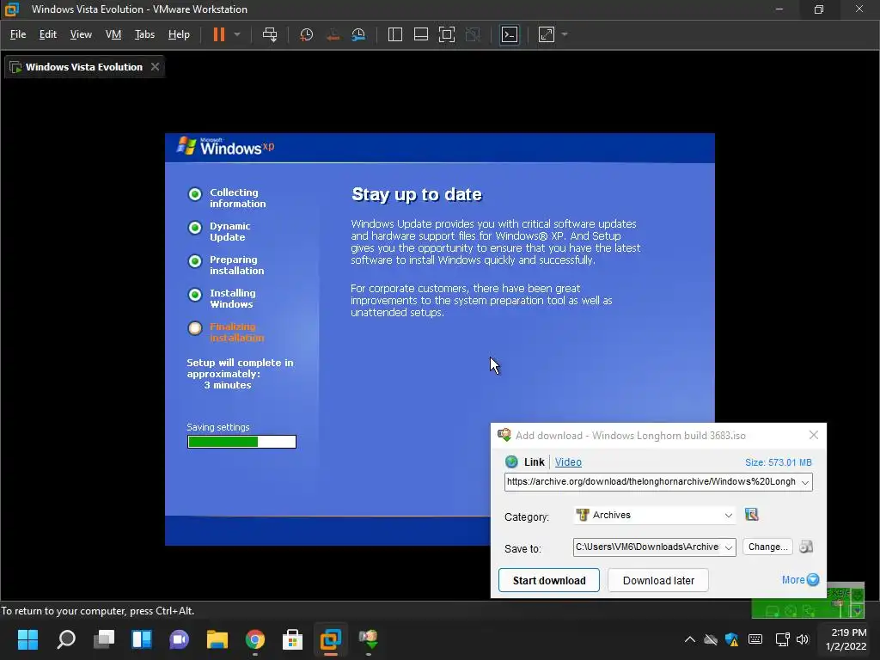The width and height of the screenshot is (880, 660).
Task: Click the Collecting information step bullet
Action: (195, 194)
